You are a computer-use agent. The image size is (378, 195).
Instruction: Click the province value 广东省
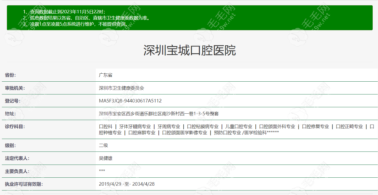[x=106, y=75]
